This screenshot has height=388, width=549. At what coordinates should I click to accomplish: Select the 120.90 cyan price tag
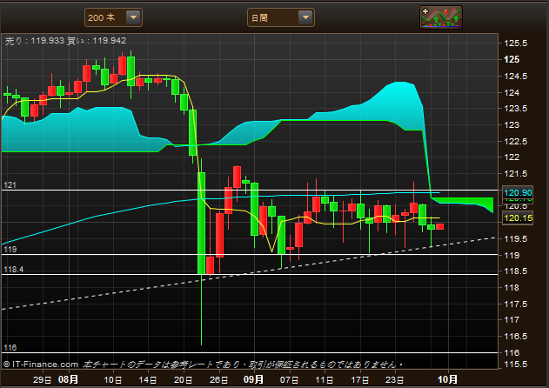click(518, 192)
